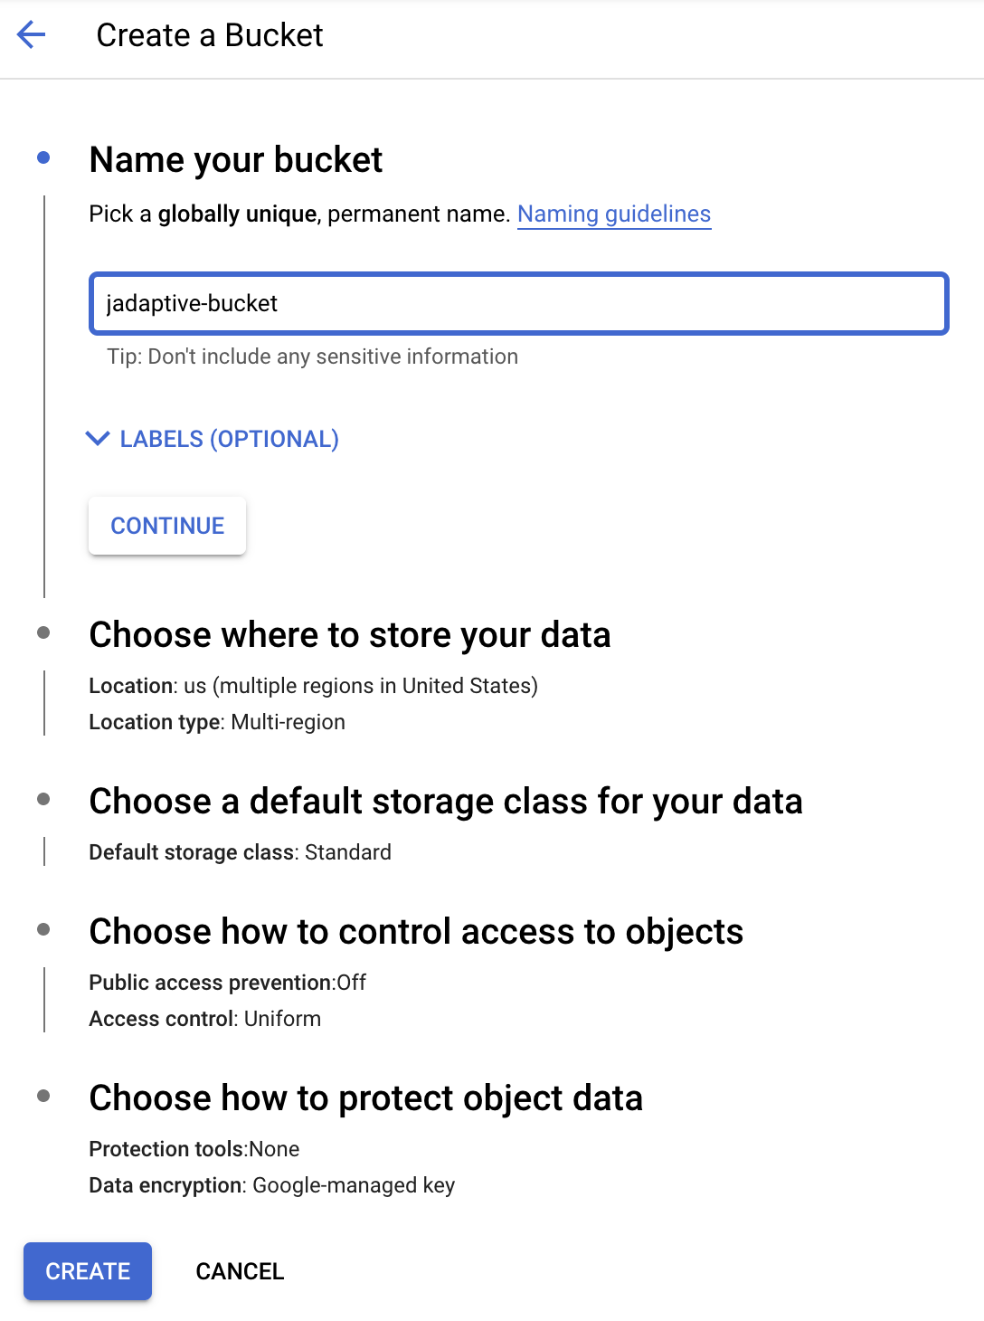This screenshot has width=984, height=1321.
Task: Expand Choose a default storage class section
Action: 446,801
